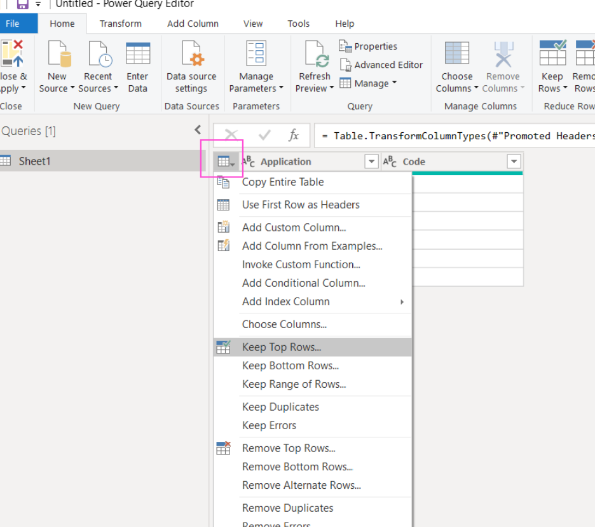Switch to the Add Column tab
The image size is (595, 527).
coord(193,24)
